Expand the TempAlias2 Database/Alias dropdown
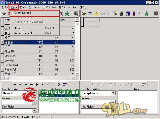Screen dimensions: 160x119 pos(114,93)
